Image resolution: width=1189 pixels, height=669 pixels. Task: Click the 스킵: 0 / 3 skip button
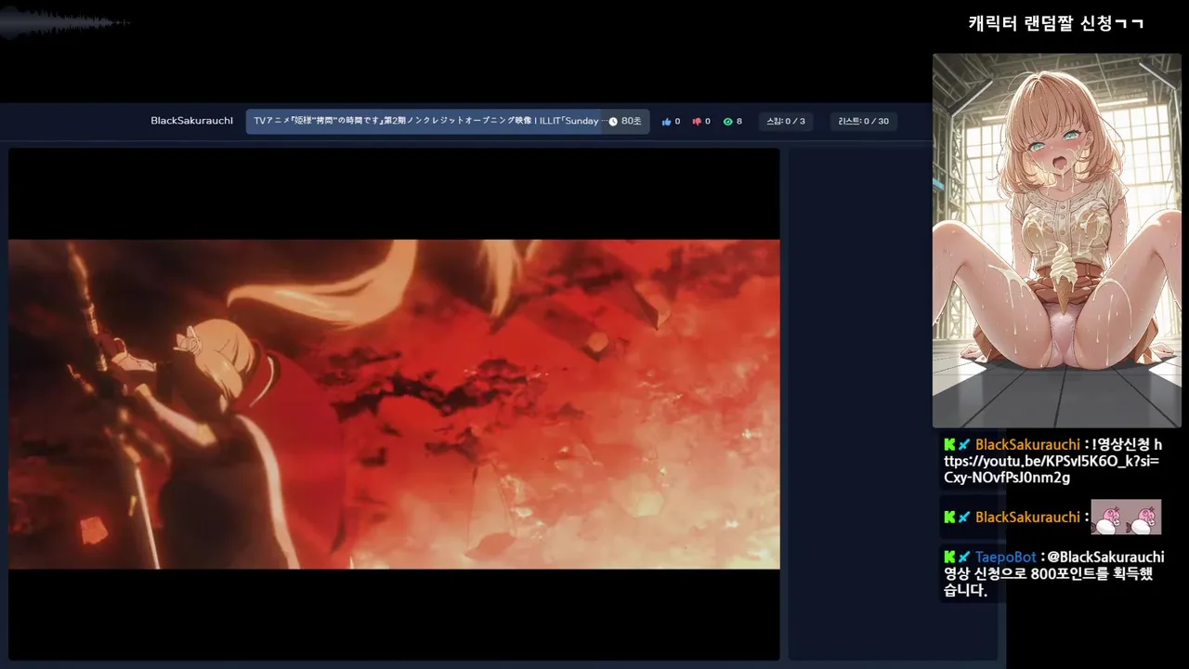786,122
